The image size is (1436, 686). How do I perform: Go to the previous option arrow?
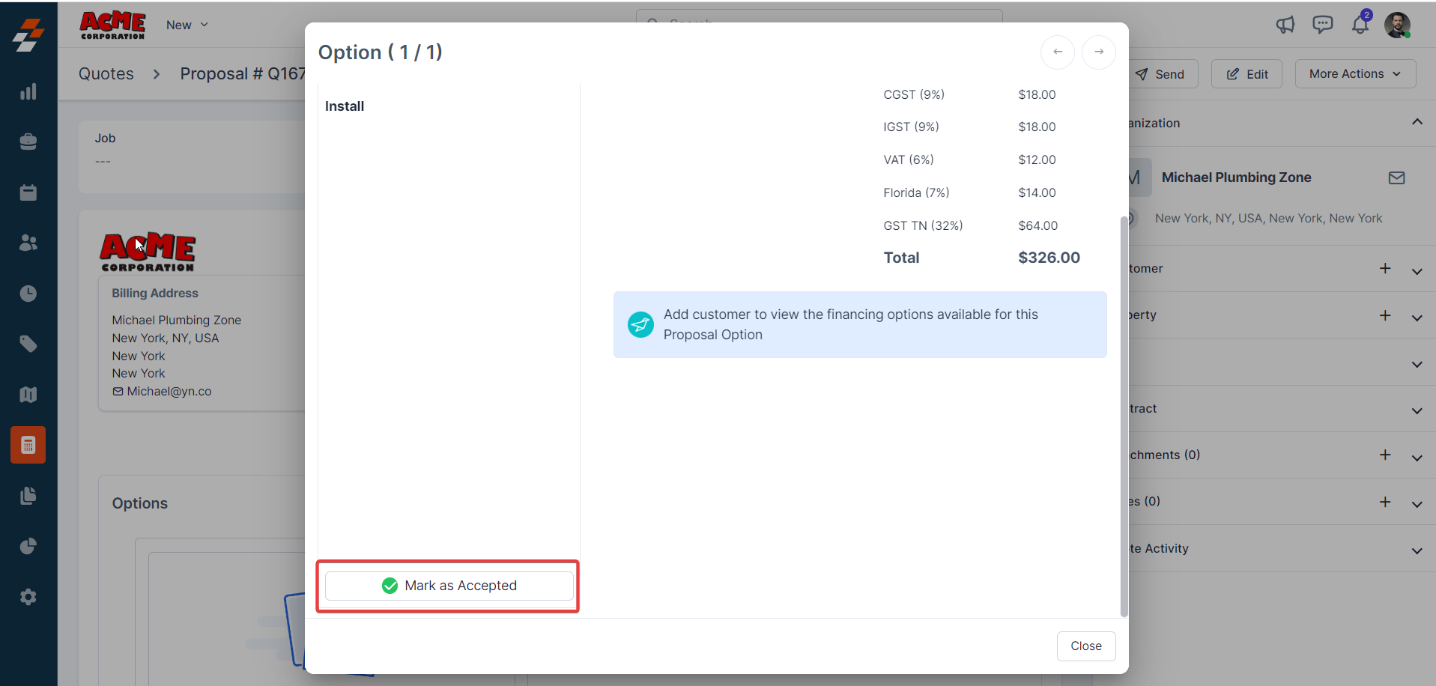1057,52
